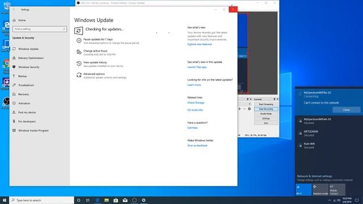Close the cannot connect network message
This screenshot has height=204, width=363.
coord(347,110)
